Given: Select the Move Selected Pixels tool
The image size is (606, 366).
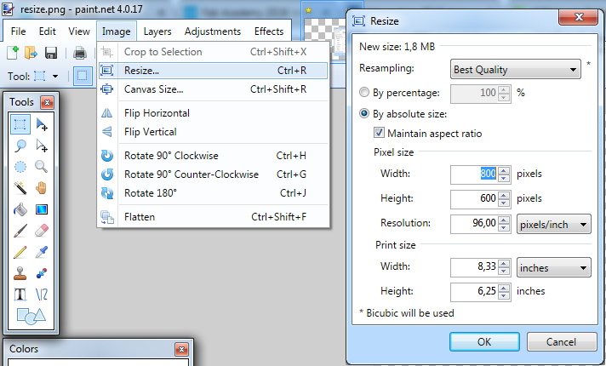Looking at the screenshot, I should [x=42, y=124].
